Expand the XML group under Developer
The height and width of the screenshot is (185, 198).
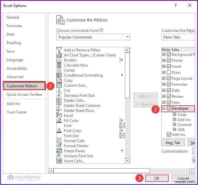(174, 129)
